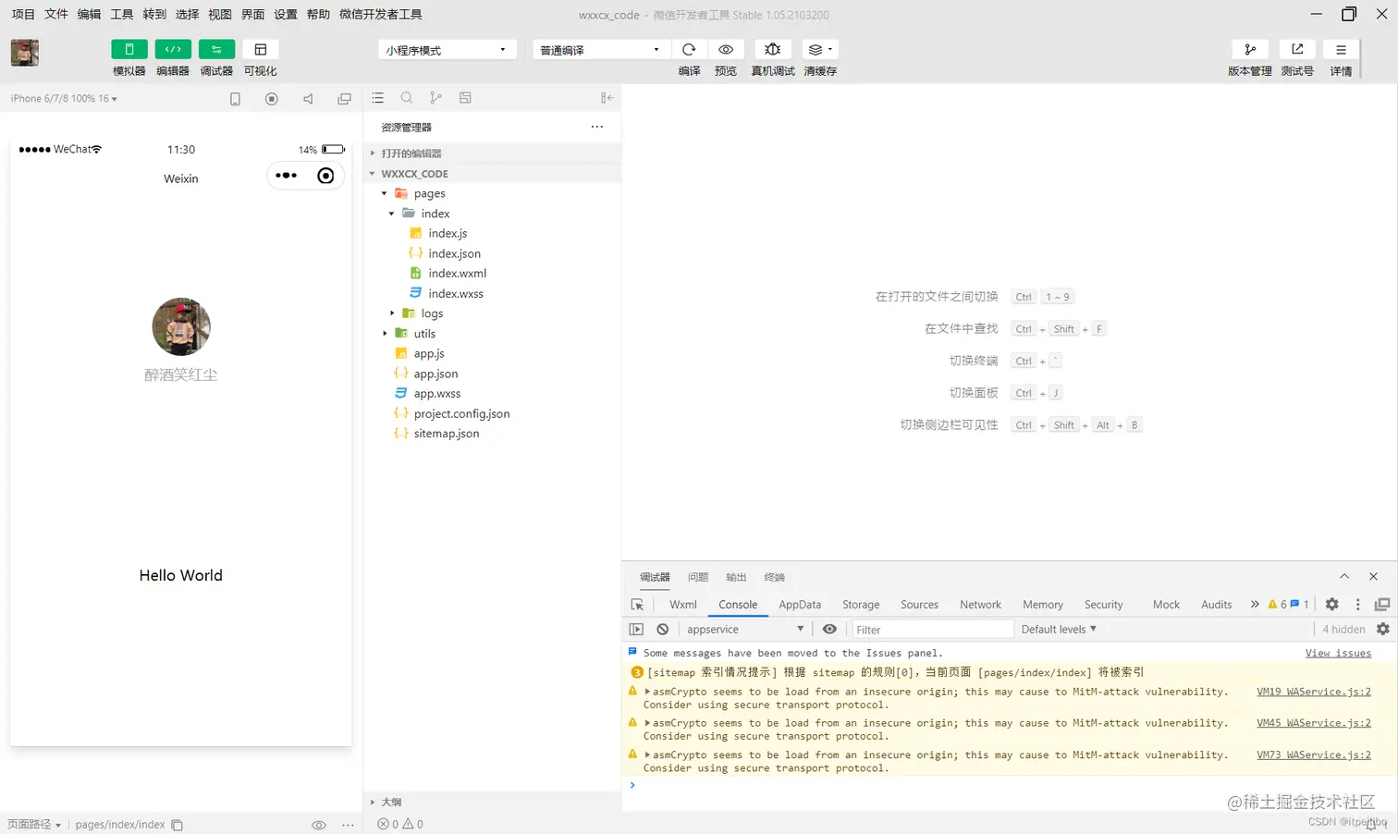Click the Preview (预览) eye icon
The width and height of the screenshot is (1398, 834).
[x=726, y=49]
